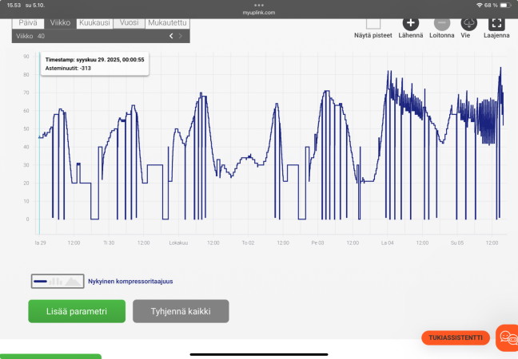Open the three-dot multitasking menu at top
This screenshot has width=518, height=359.
259,5
